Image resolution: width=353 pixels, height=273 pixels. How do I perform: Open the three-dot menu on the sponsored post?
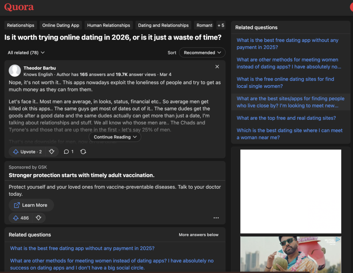coord(216,218)
